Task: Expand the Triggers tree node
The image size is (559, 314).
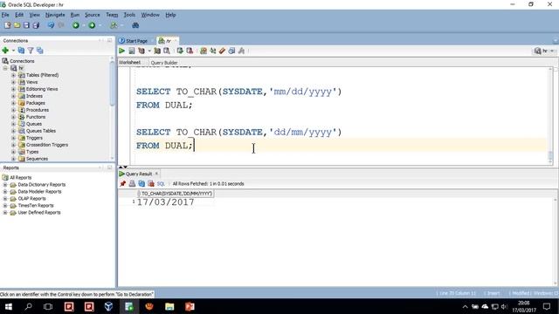Action: coord(14,138)
